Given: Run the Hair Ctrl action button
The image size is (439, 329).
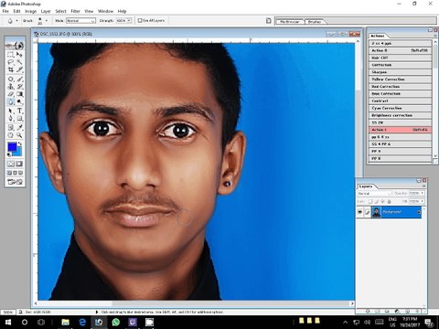Looking at the screenshot, I should coord(401,58).
